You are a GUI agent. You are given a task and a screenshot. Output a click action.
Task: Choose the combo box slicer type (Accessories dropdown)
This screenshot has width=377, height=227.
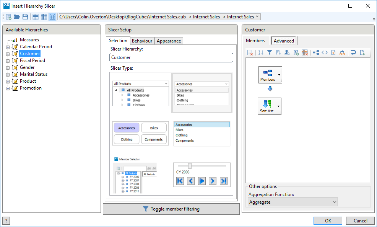[202, 93]
